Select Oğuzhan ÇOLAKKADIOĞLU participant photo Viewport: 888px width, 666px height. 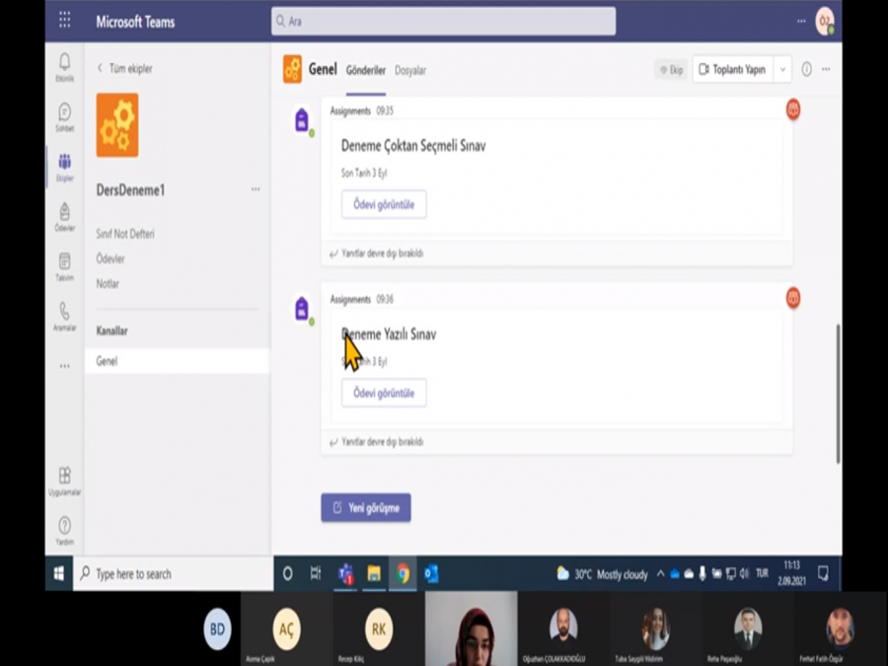[563, 629]
